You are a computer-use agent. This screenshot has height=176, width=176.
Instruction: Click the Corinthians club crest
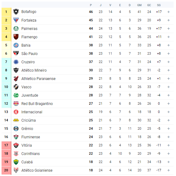pyautogui.click(x=16, y=153)
